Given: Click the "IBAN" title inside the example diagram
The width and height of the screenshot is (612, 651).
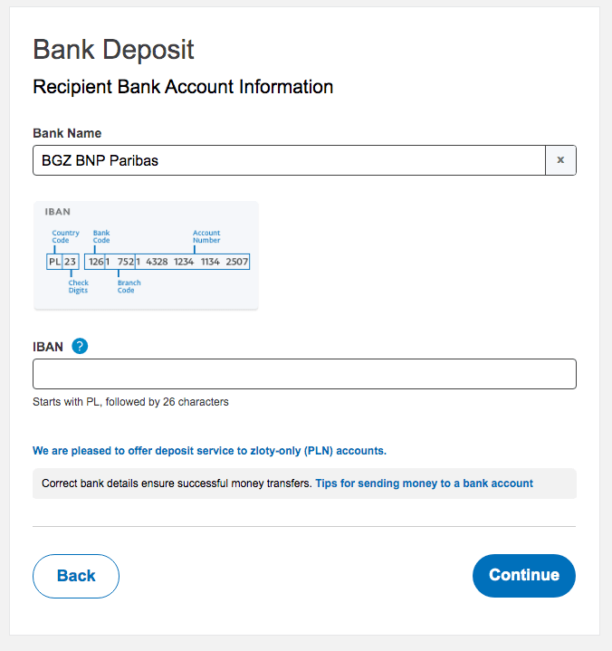Looking at the screenshot, I should click(58, 212).
